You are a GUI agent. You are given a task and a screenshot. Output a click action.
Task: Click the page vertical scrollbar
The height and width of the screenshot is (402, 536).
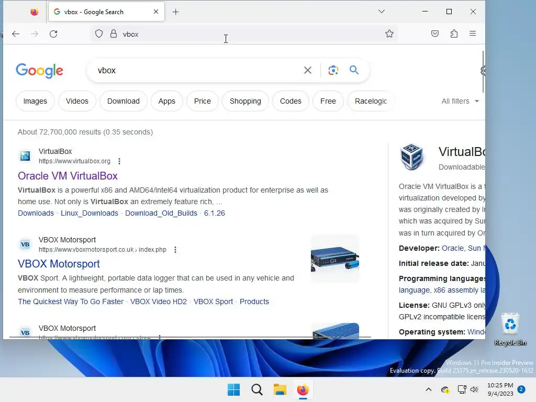[483, 72]
